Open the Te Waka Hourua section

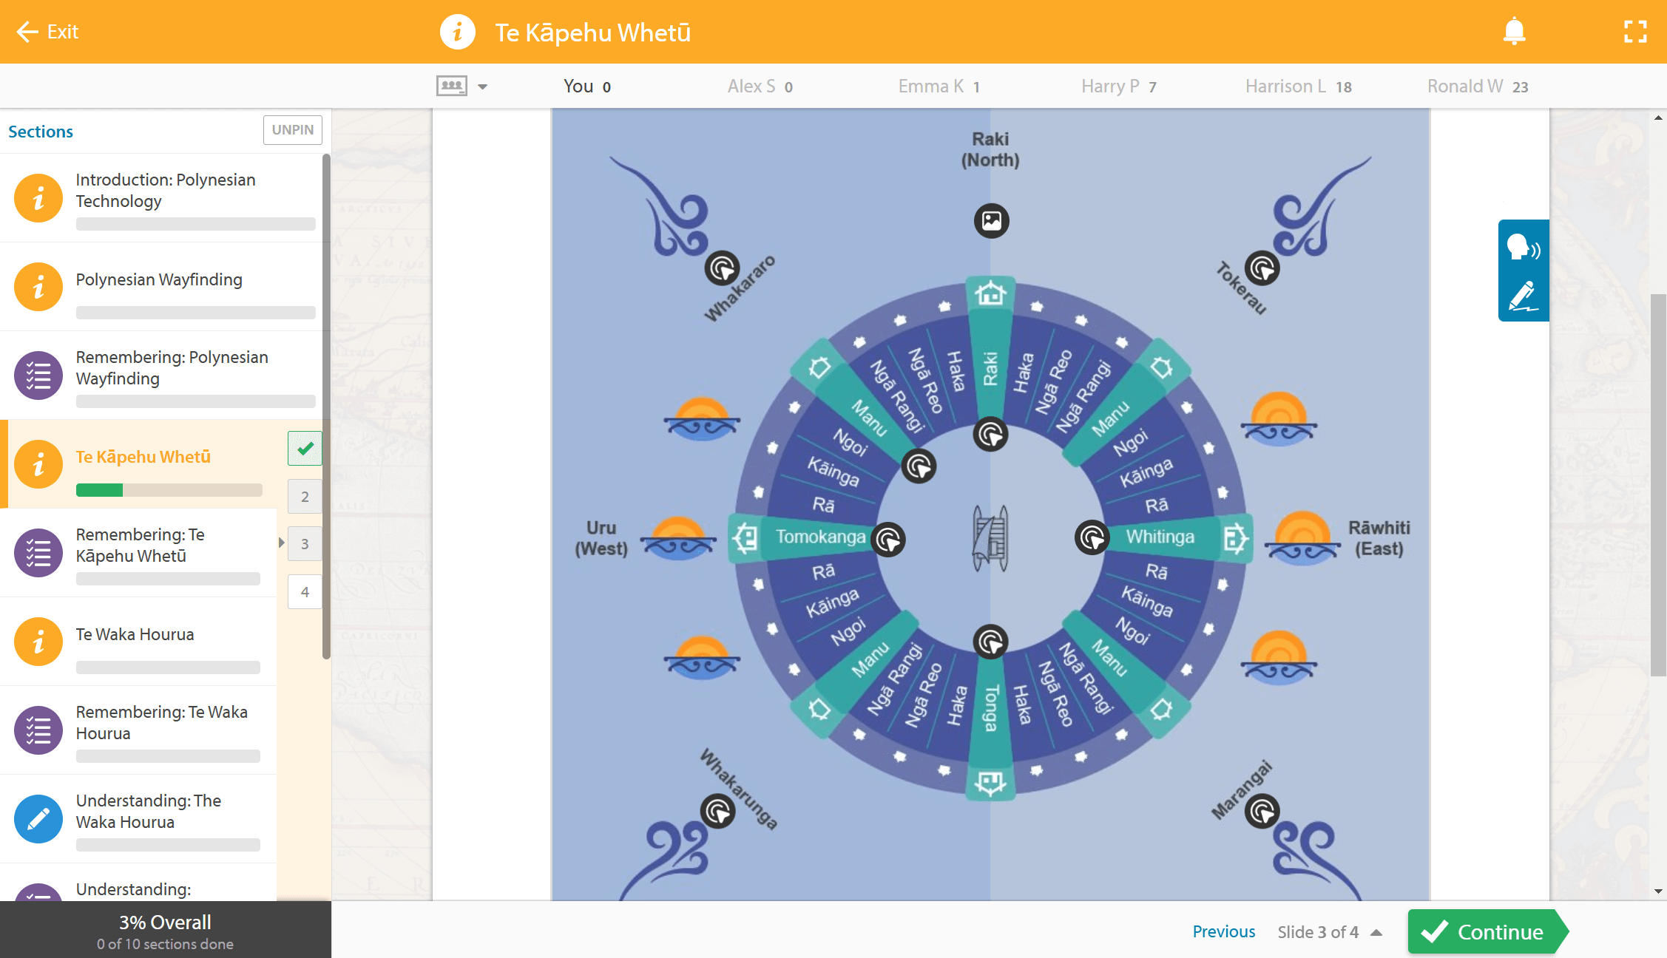coord(135,634)
